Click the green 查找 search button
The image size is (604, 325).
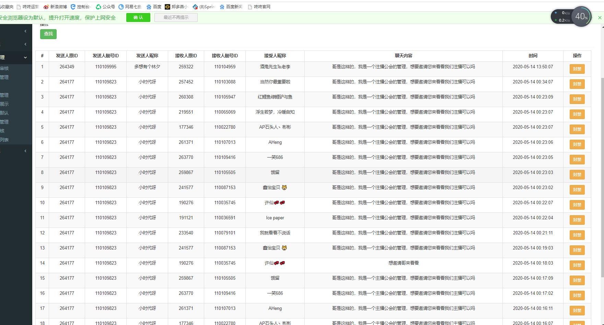tap(48, 34)
